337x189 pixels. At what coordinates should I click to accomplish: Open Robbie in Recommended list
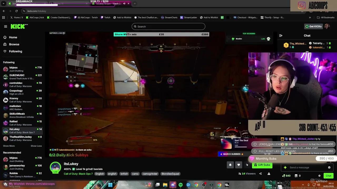22,175
